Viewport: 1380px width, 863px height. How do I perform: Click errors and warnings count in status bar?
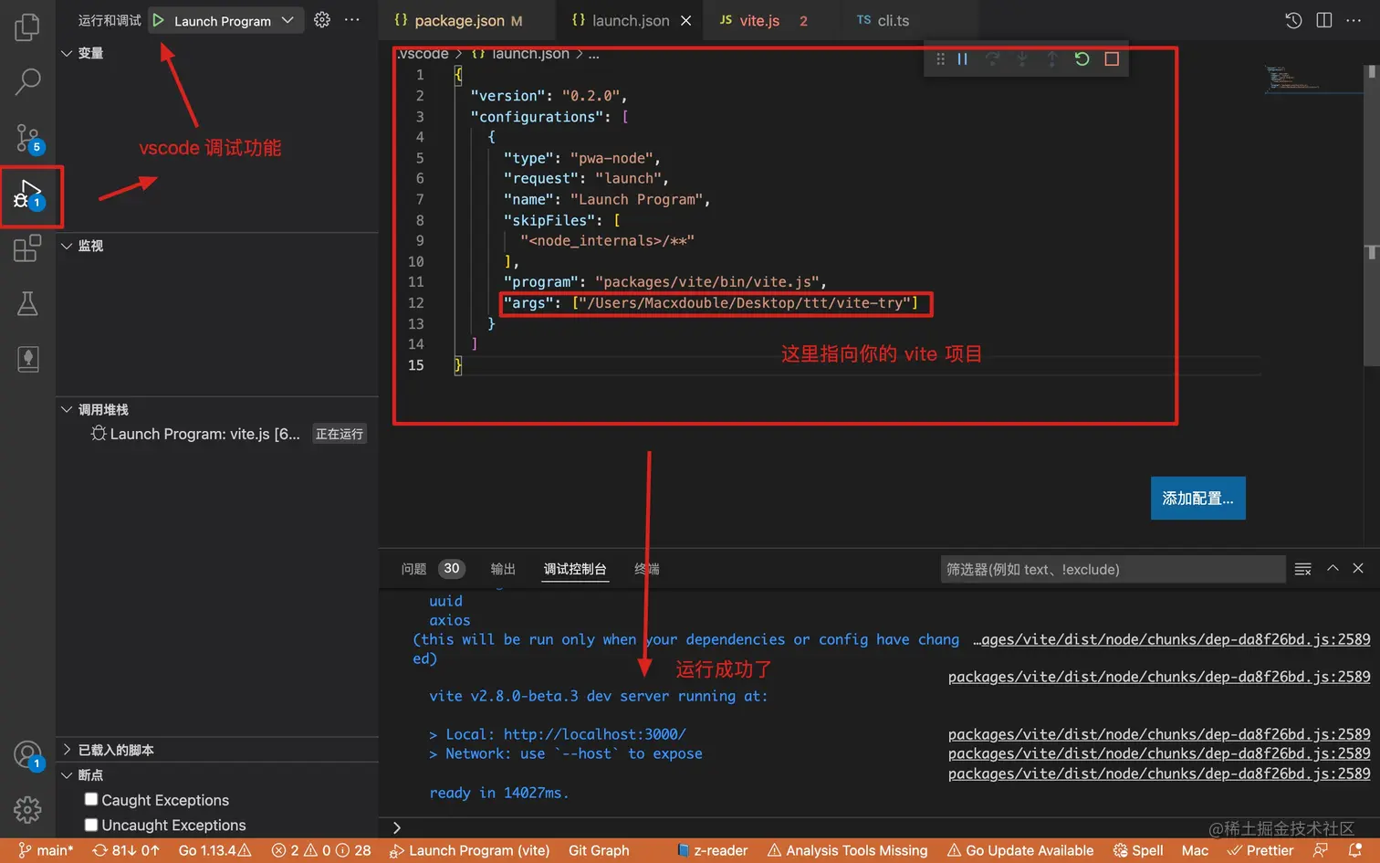[x=321, y=850]
